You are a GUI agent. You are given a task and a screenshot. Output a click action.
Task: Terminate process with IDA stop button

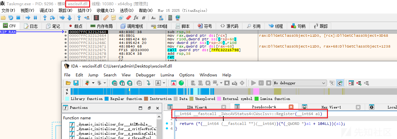click(x=268, y=83)
